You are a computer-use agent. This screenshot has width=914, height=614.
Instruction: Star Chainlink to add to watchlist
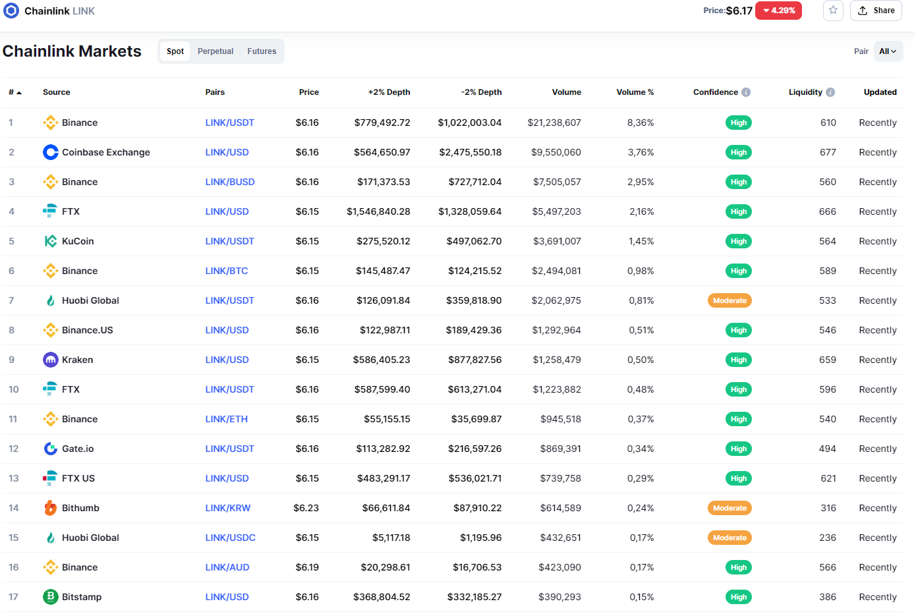[x=833, y=11]
